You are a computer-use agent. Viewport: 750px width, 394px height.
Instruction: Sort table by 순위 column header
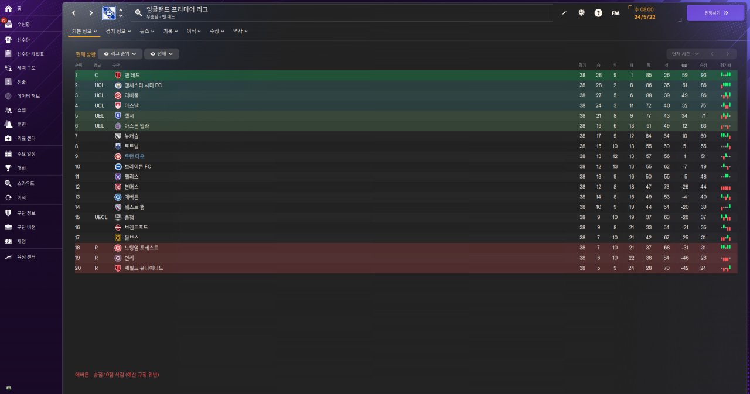(x=79, y=65)
